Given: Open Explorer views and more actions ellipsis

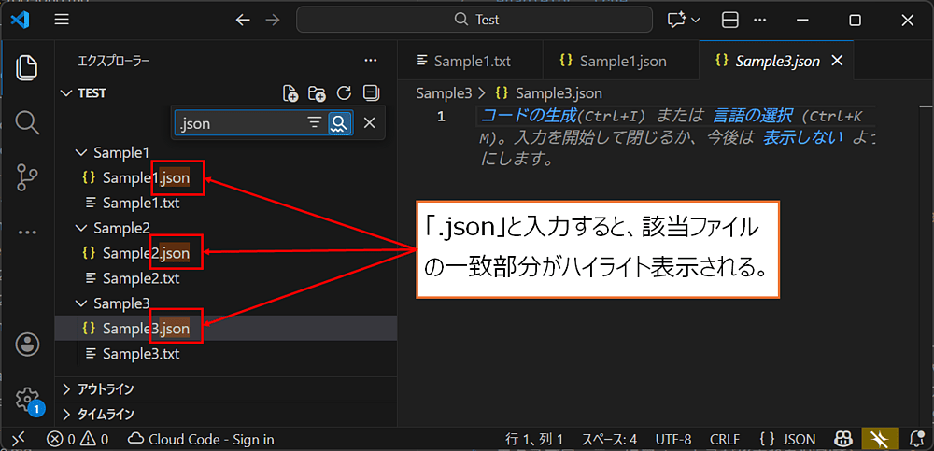Looking at the screenshot, I should click(x=371, y=60).
